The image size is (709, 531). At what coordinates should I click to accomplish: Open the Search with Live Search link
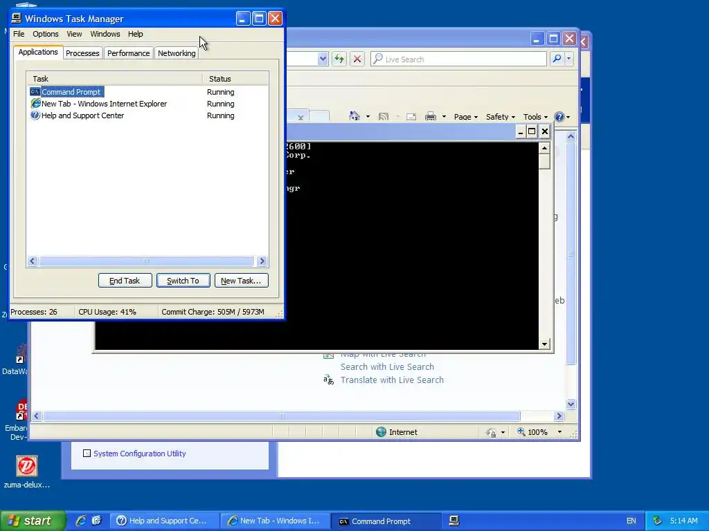point(387,366)
